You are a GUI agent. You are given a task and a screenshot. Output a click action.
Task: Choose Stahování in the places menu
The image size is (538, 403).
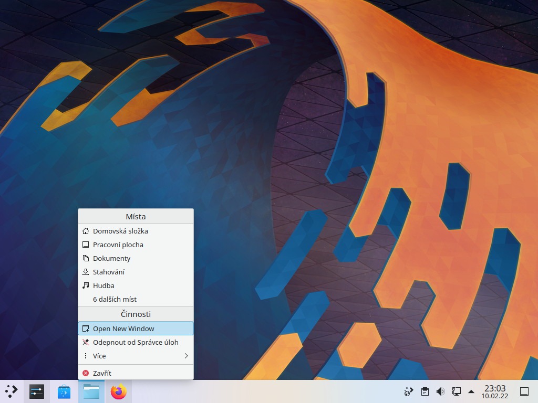click(x=136, y=272)
